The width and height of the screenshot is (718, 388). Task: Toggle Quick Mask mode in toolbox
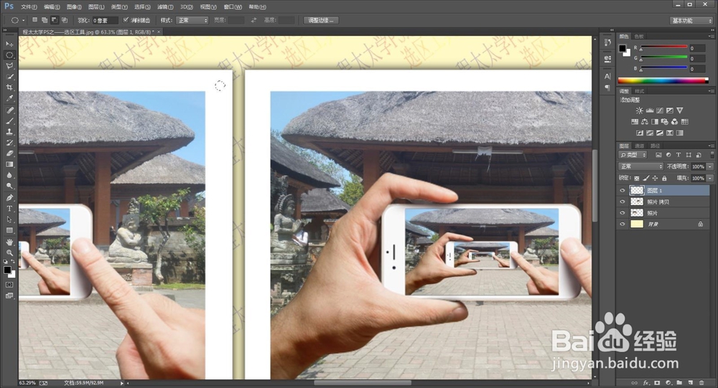tap(9, 285)
